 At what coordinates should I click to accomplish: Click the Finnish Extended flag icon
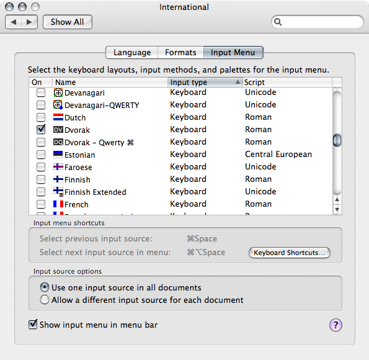tap(58, 192)
